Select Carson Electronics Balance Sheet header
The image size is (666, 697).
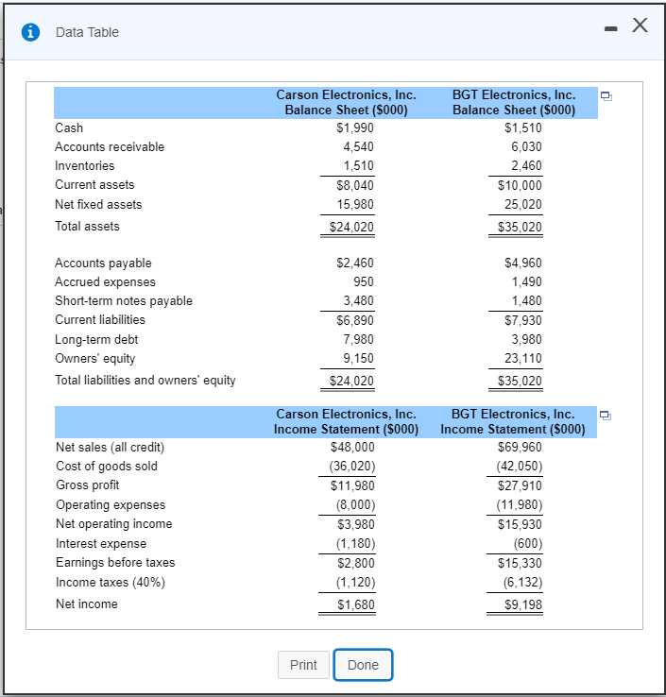[347, 103]
